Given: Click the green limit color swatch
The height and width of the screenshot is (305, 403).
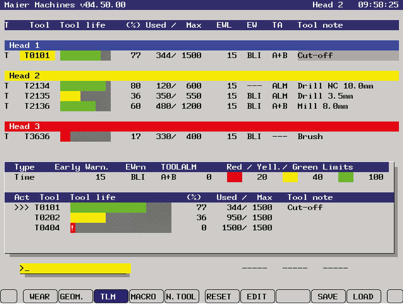Looking at the screenshot, I should click(x=346, y=177).
